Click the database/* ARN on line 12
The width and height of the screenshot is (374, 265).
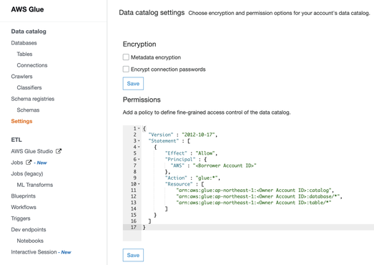point(258,197)
